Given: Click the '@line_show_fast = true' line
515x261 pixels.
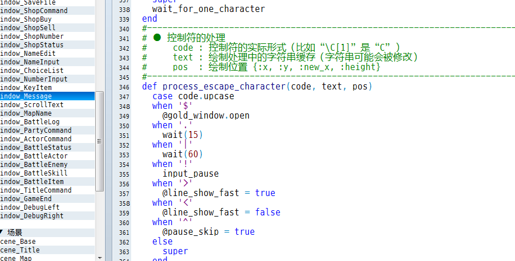Looking at the screenshot, I should (x=219, y=193).
